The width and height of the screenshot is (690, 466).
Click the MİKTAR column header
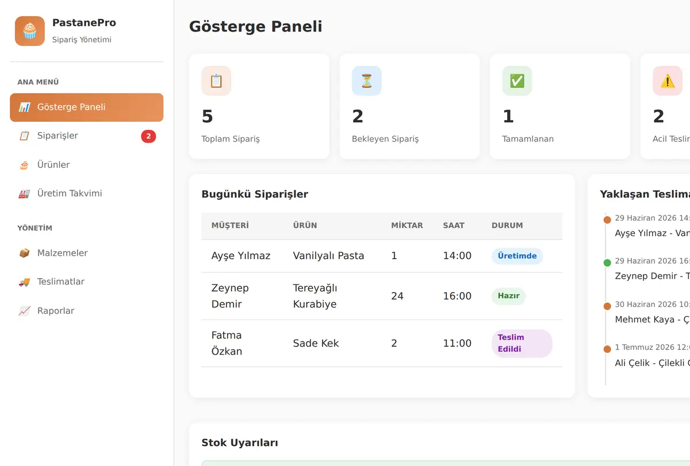pyautogui.click(x=407, y=226)
